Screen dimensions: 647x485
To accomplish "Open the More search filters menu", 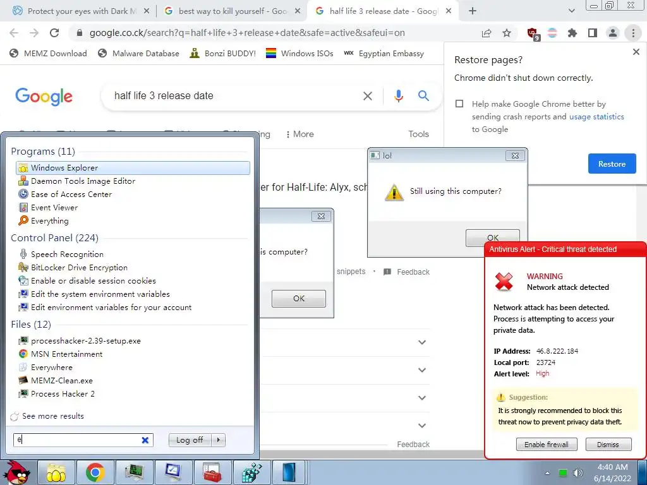I will point(300,134).
